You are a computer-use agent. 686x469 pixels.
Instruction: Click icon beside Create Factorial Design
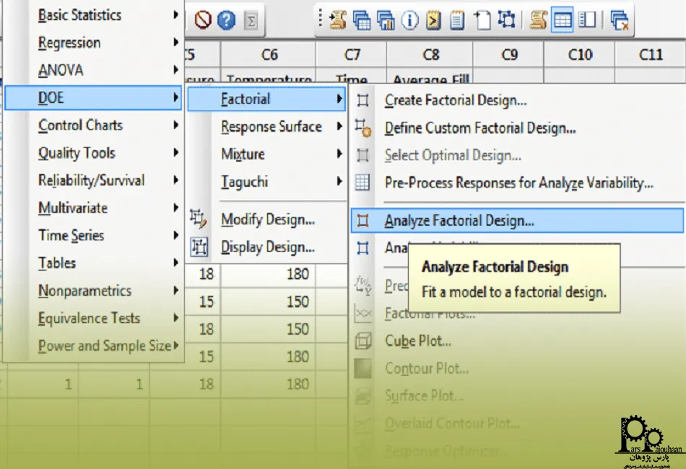tap(362, 100)
